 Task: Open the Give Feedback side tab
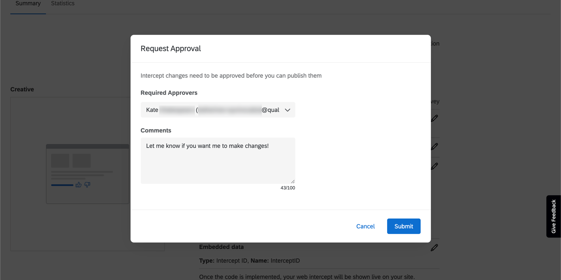(553, 216)
